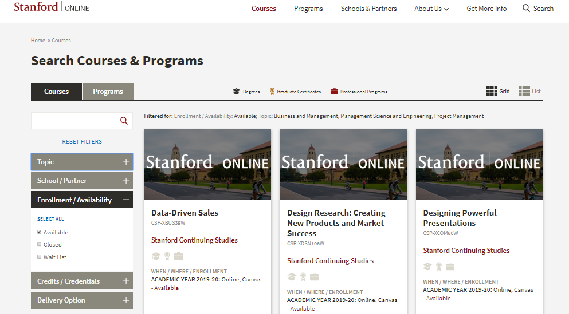The width and height of the screenshot is (569, 314).
Task: Click RESET FILTERS link
Action: coord(82,142)
